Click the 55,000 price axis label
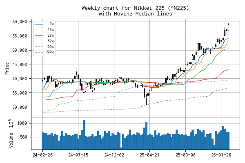Viewport: 245px width, 163px height. tap(20, 36)
